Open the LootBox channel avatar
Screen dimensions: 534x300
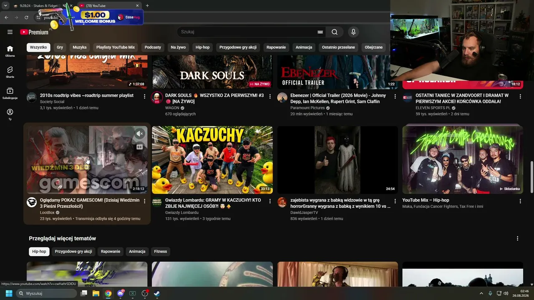tap(32, 202)
